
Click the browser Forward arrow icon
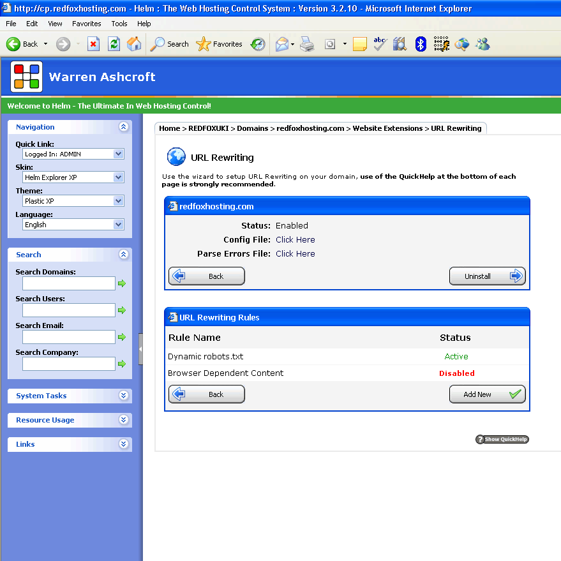coord(63,45)
